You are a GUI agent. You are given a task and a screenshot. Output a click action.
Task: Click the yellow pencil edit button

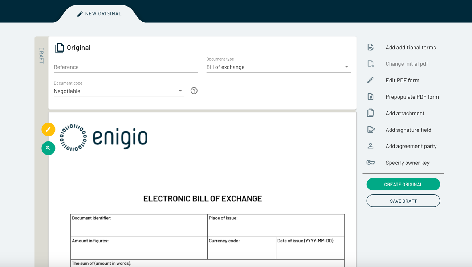click(48, 130)
